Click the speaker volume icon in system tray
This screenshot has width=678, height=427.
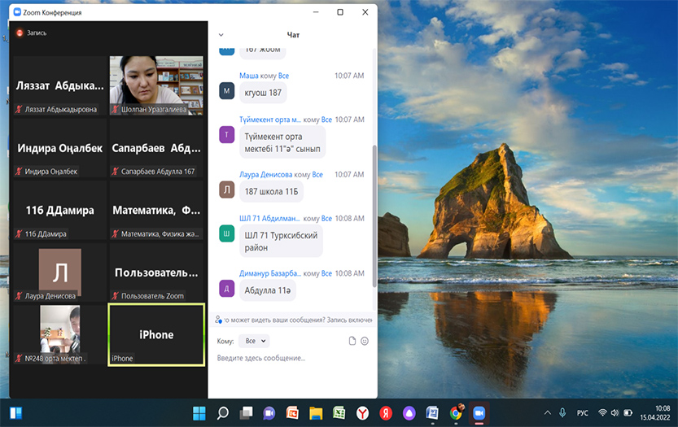tap(615, 413)
